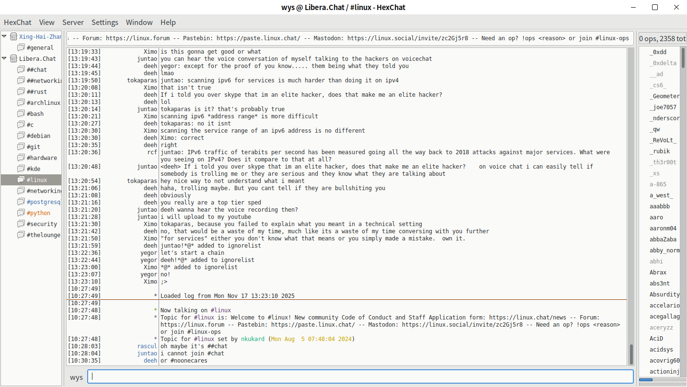Viewport: 687px width, 387px height.
Task: Select user aaronm04 in the user list
Action: point(663,228)
